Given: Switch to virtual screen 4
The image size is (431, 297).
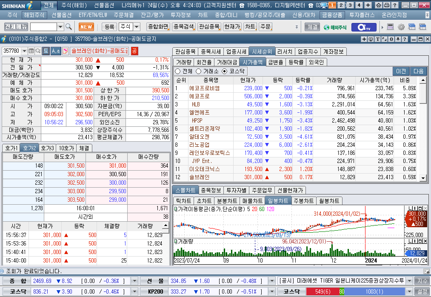Looking at the screenshot, I should [359, 5].
